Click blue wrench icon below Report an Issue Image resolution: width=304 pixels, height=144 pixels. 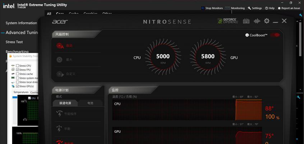point(301,15)
